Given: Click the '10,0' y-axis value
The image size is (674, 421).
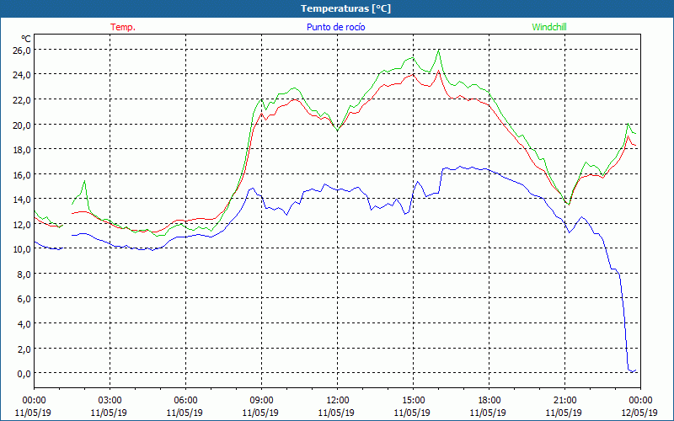Looking at the screenshot, I should pyautogui.click(x=24, y=248).
